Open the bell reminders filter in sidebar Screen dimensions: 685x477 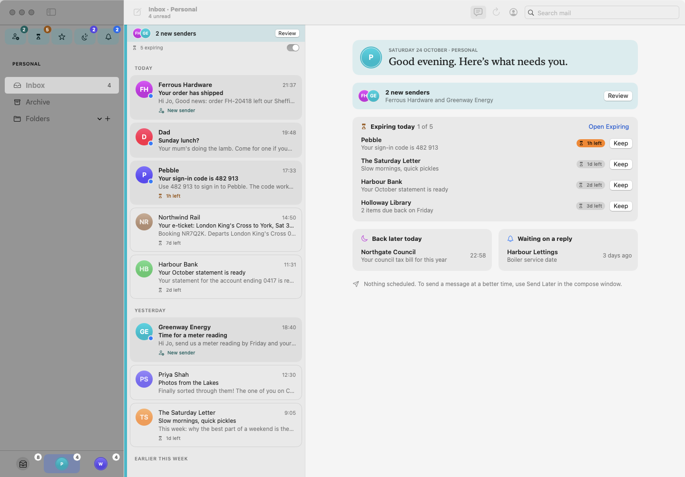(108, 37)
